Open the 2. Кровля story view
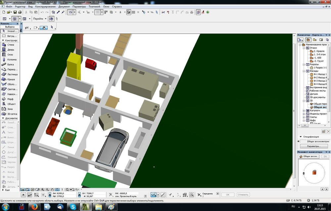 point(319,51)
